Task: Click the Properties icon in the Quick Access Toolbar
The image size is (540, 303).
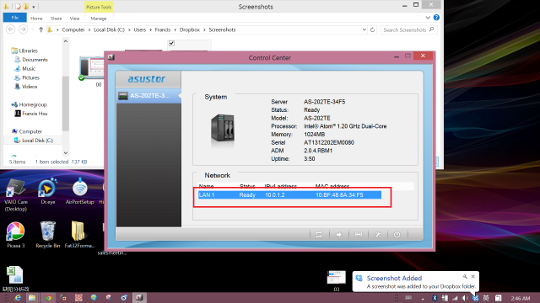Action: (x=19, y=7)
